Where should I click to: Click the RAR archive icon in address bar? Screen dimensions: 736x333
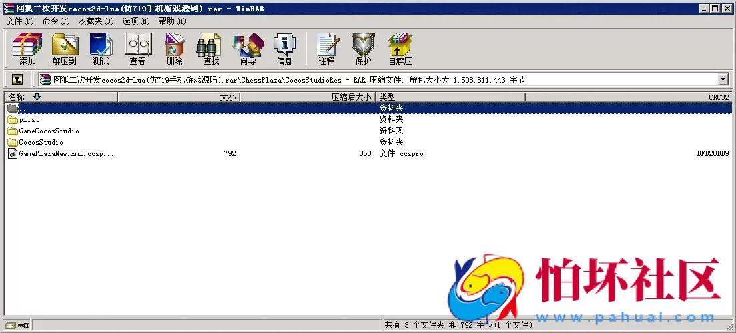click(45, 80)
